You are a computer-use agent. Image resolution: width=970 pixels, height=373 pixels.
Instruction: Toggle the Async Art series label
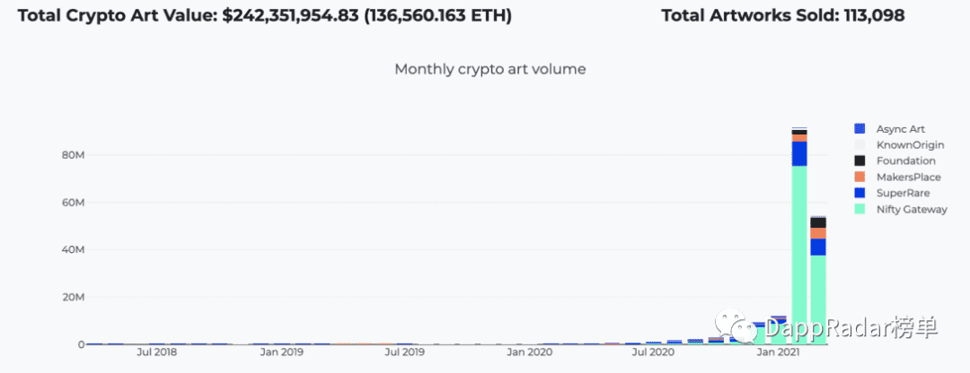[x=900, y=129]
